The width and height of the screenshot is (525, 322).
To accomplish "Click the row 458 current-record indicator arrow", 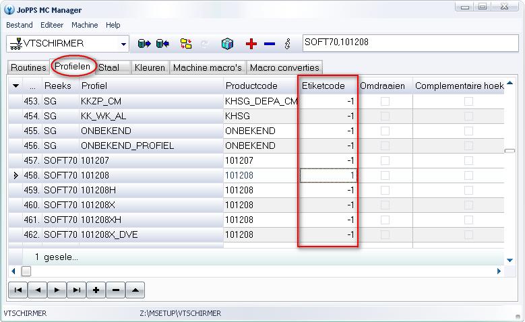I will coord(16,175).
